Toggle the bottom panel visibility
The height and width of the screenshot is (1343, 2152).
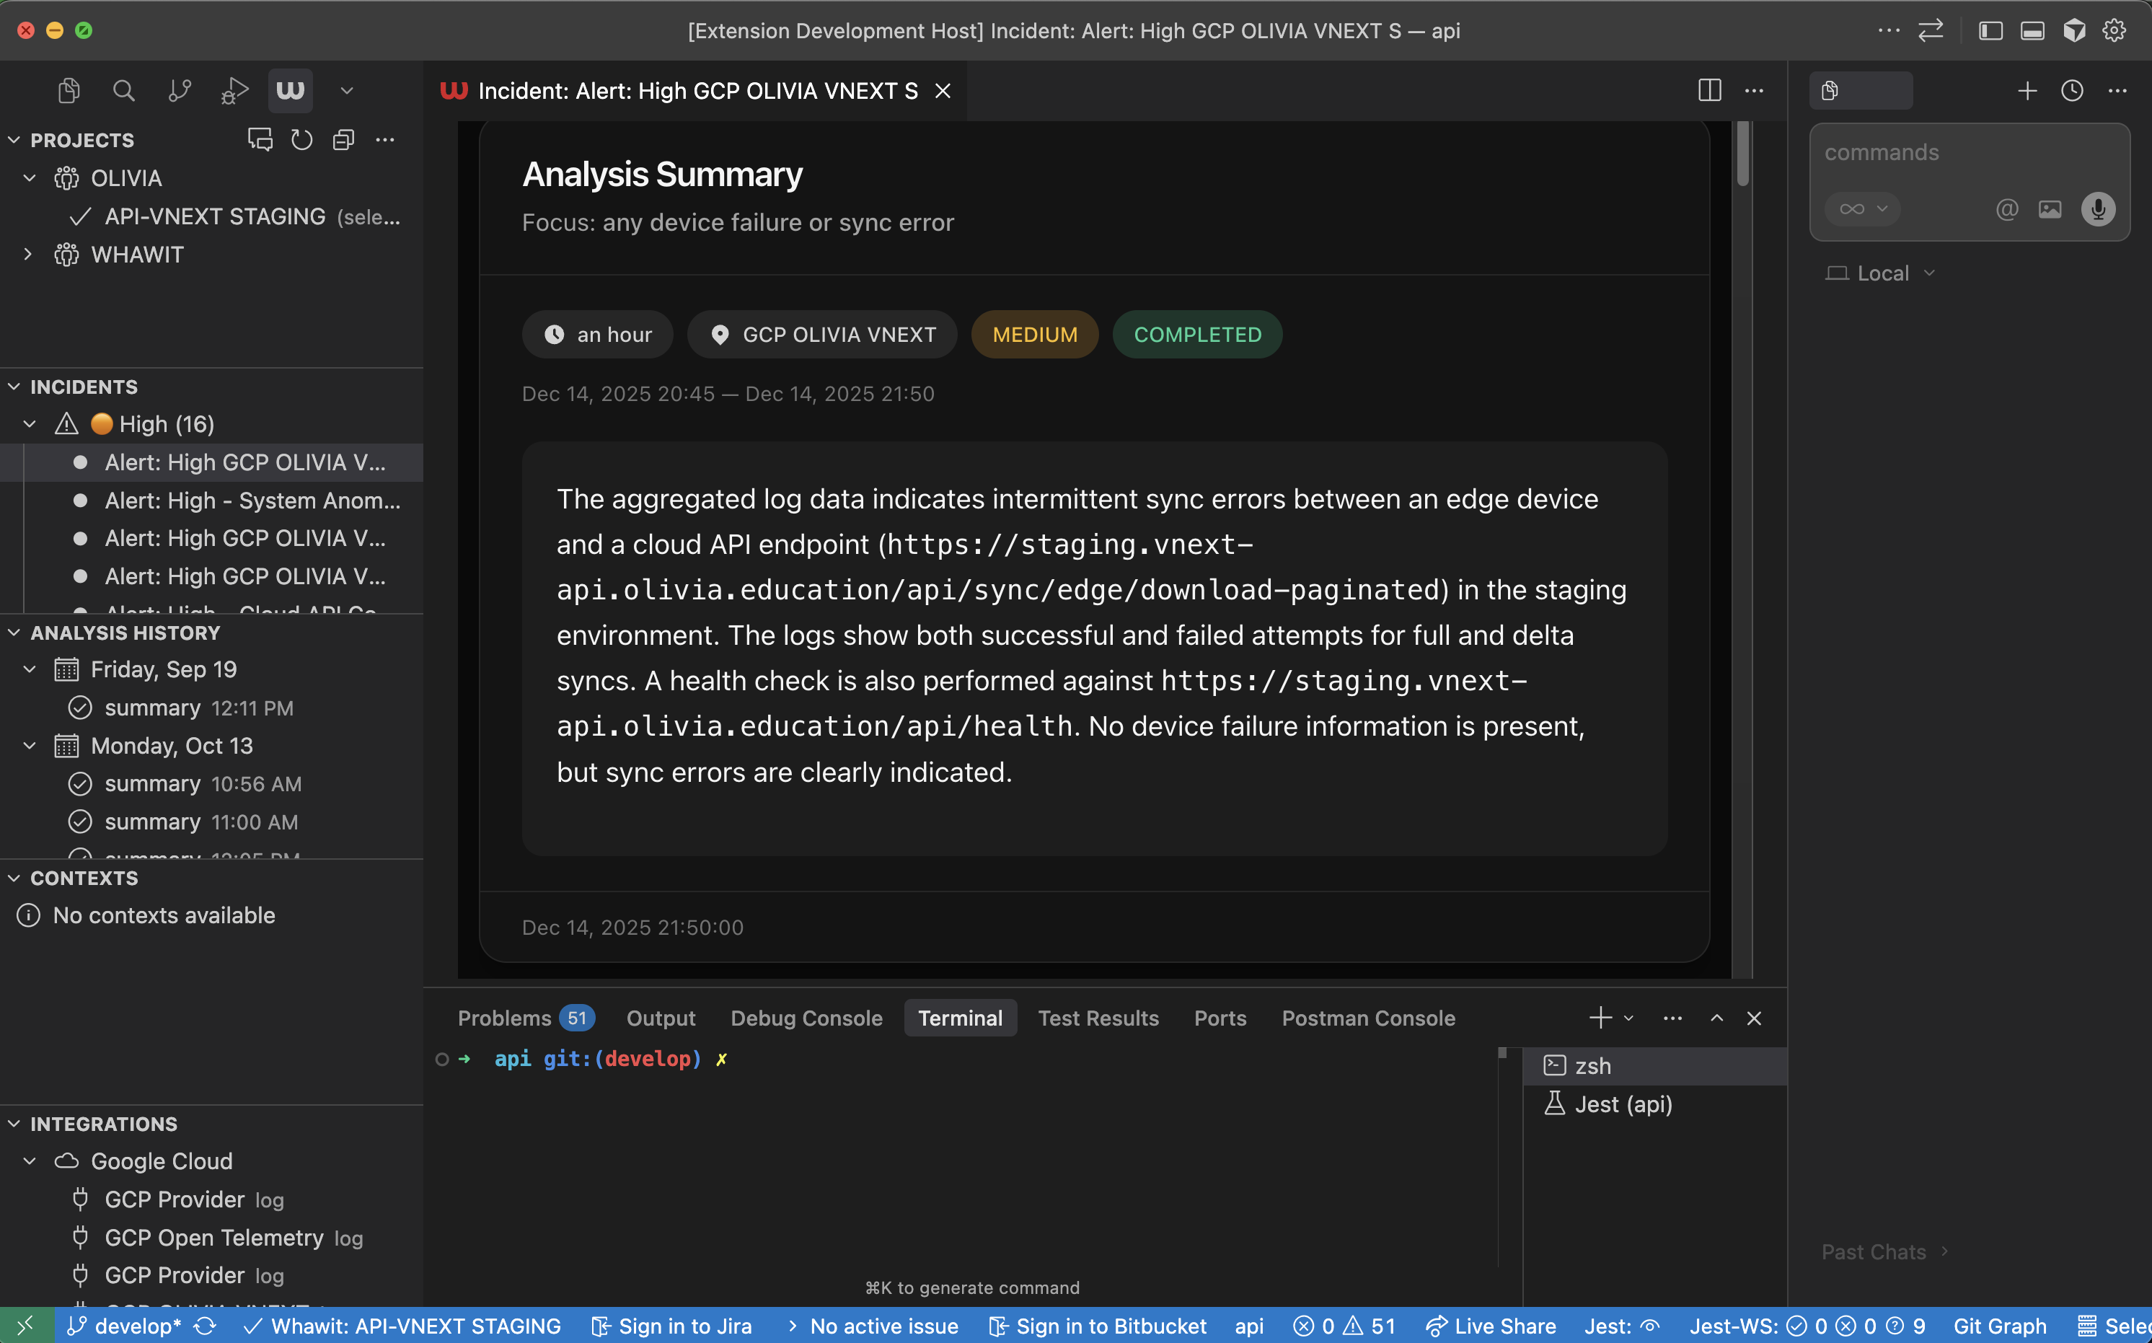[2032, 30]
